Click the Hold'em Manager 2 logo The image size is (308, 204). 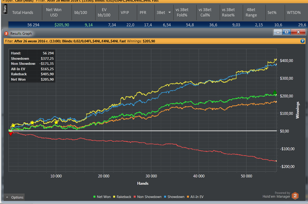(x=295, y=196)
